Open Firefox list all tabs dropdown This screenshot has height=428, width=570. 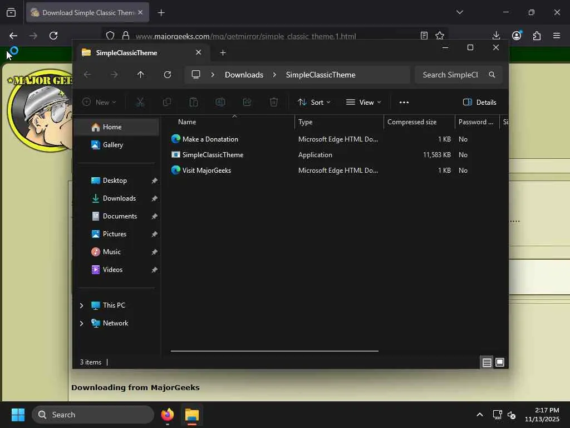click(459, 12)
